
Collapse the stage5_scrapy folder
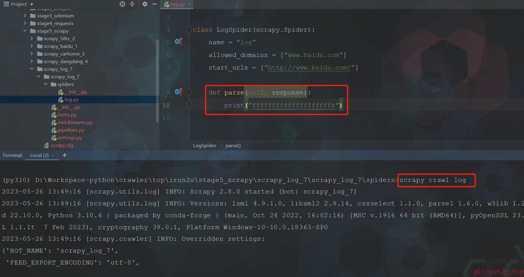pyautogui.click(x=25, y=31)
